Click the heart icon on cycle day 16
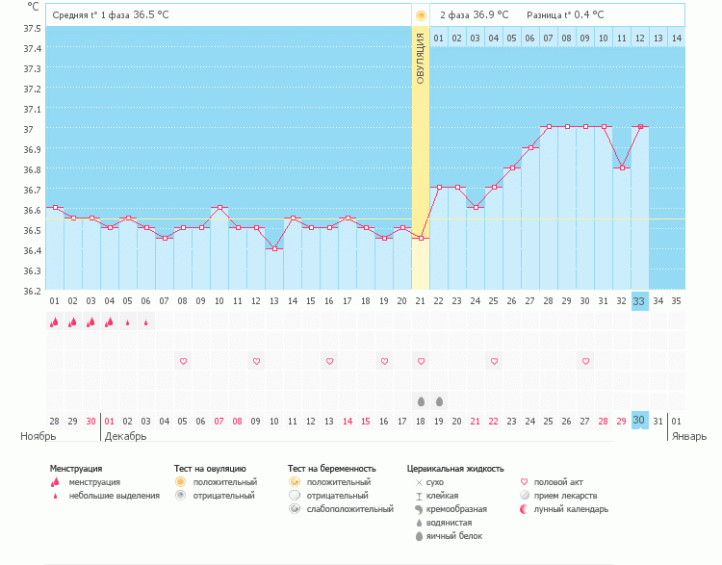The height and width of the screenshot is (565, 722). 329,361
